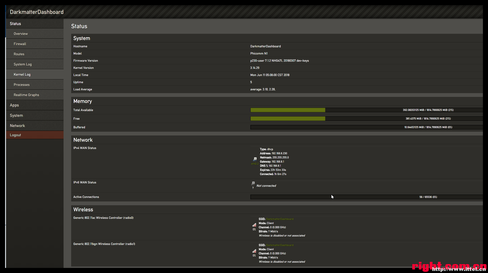
Task: Select the firmware version string p230-user 7.1.2
Action: point(279,61)
